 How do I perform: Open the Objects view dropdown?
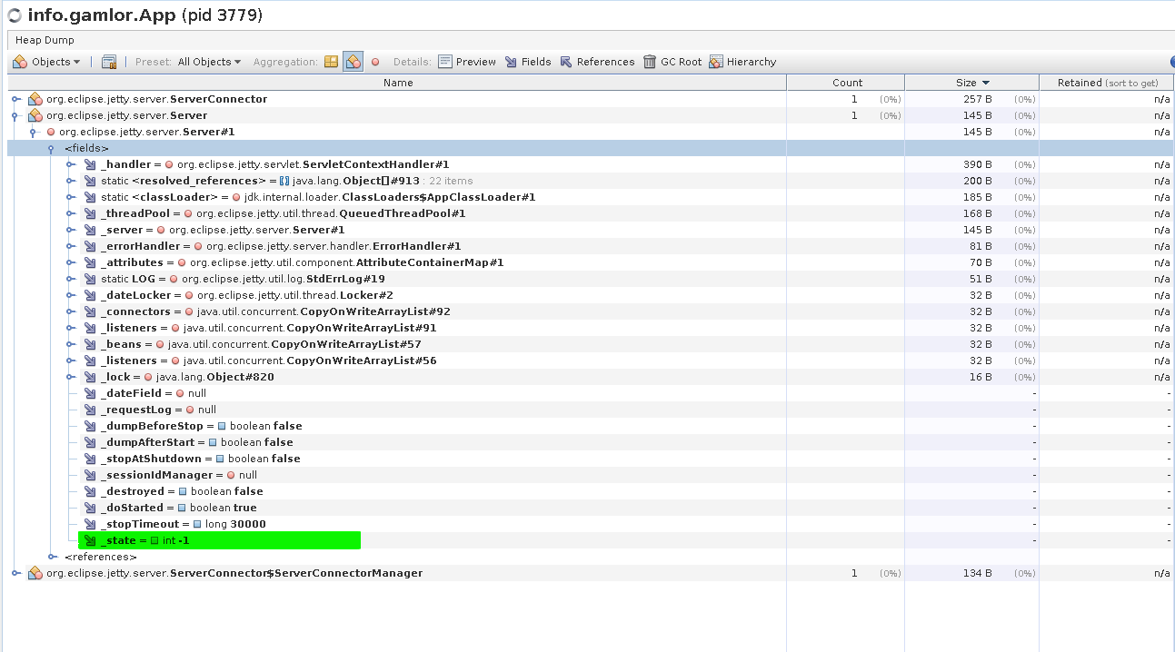(46, 62)
